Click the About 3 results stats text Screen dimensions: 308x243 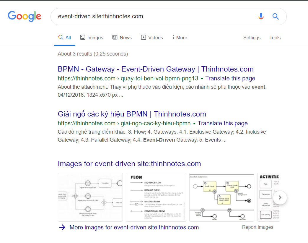(93, 54)
